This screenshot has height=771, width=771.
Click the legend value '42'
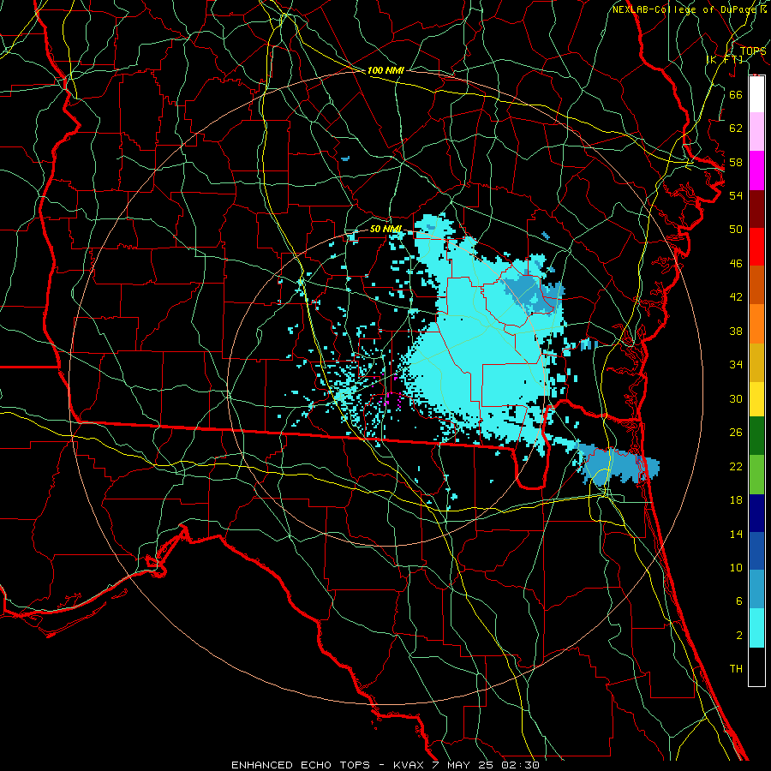coord(736,297)
